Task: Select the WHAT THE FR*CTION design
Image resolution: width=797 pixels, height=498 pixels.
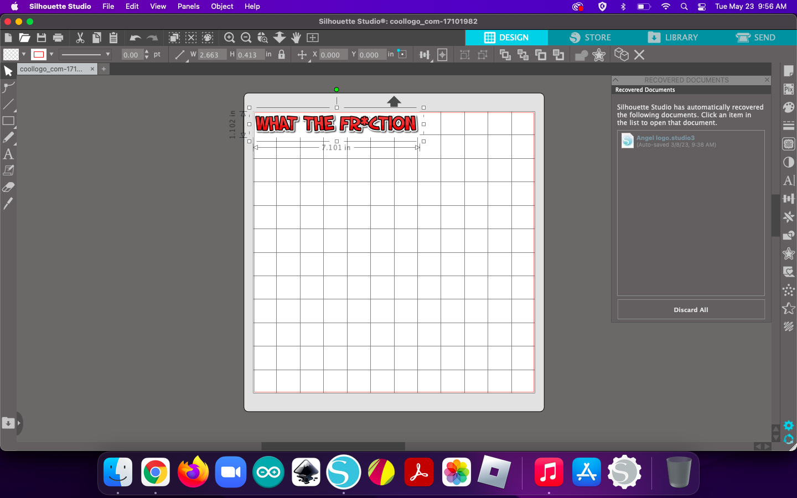Action: (x=337, y=123)
